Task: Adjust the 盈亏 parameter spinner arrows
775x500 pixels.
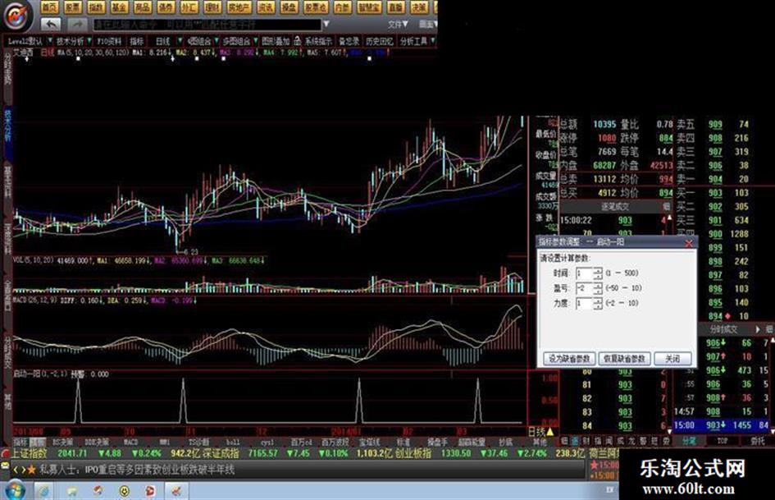Action: point(597,288)
